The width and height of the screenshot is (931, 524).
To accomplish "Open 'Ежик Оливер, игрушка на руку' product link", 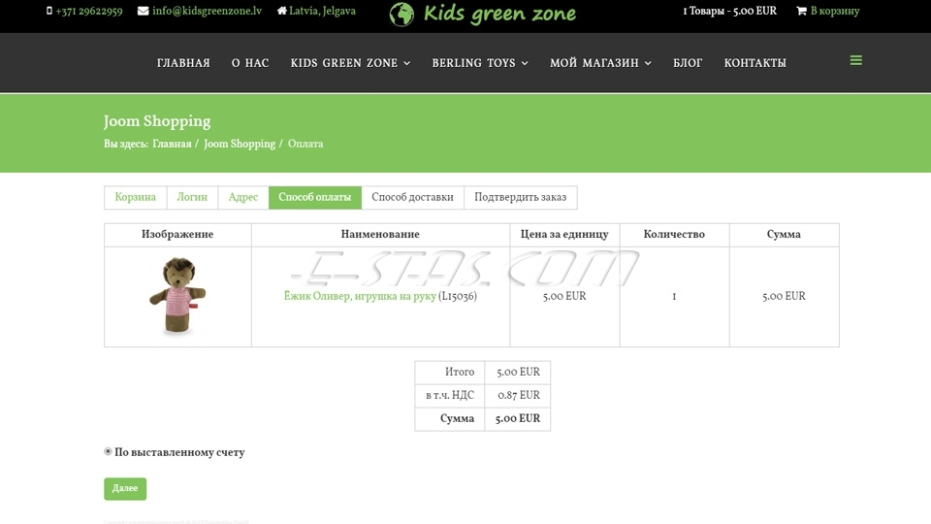I will (360, 296).
